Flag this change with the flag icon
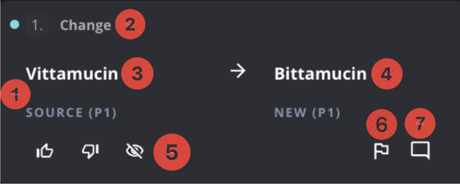The image size is (460, 184). click(381, 151)
